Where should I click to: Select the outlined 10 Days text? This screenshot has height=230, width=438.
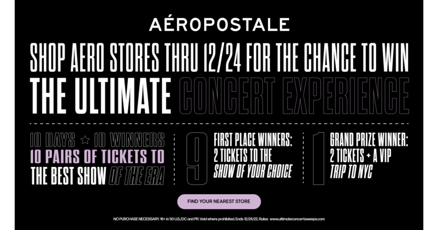pos(53,139)
